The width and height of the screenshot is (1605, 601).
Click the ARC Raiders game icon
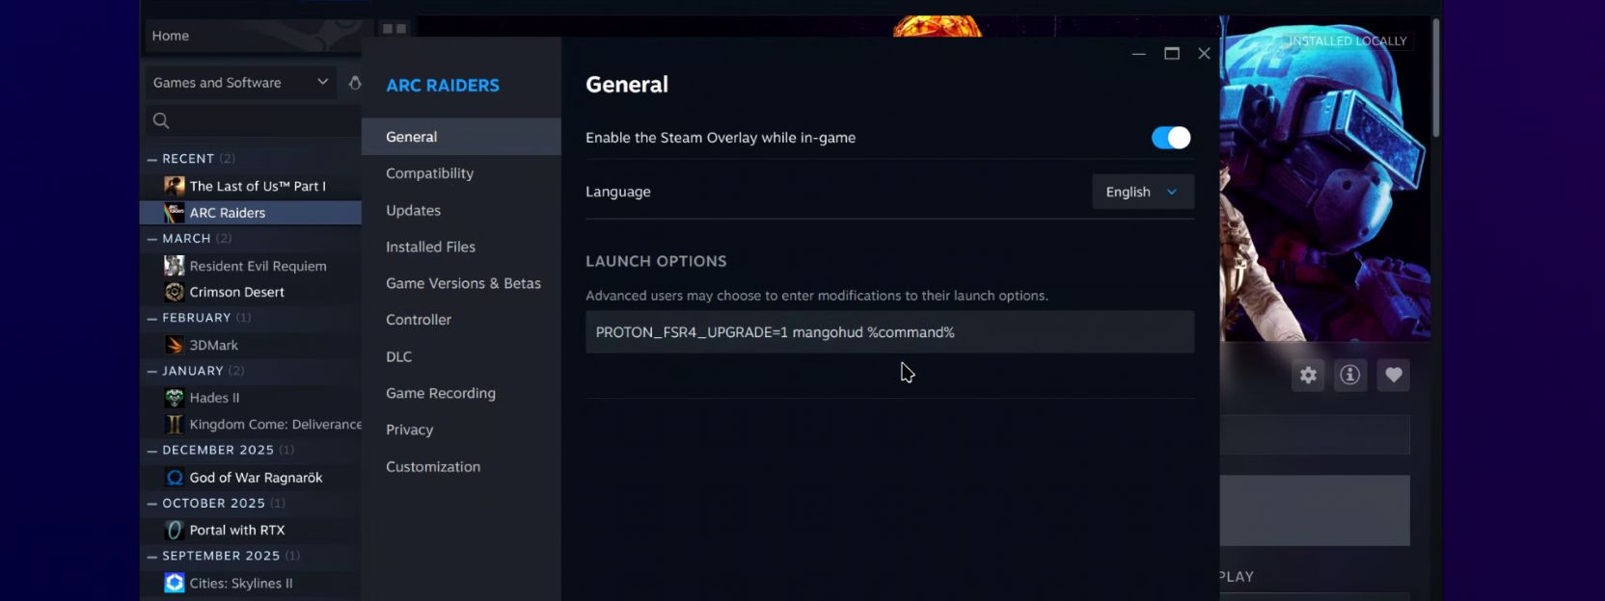pyautogui.click(x=175, y=213)
